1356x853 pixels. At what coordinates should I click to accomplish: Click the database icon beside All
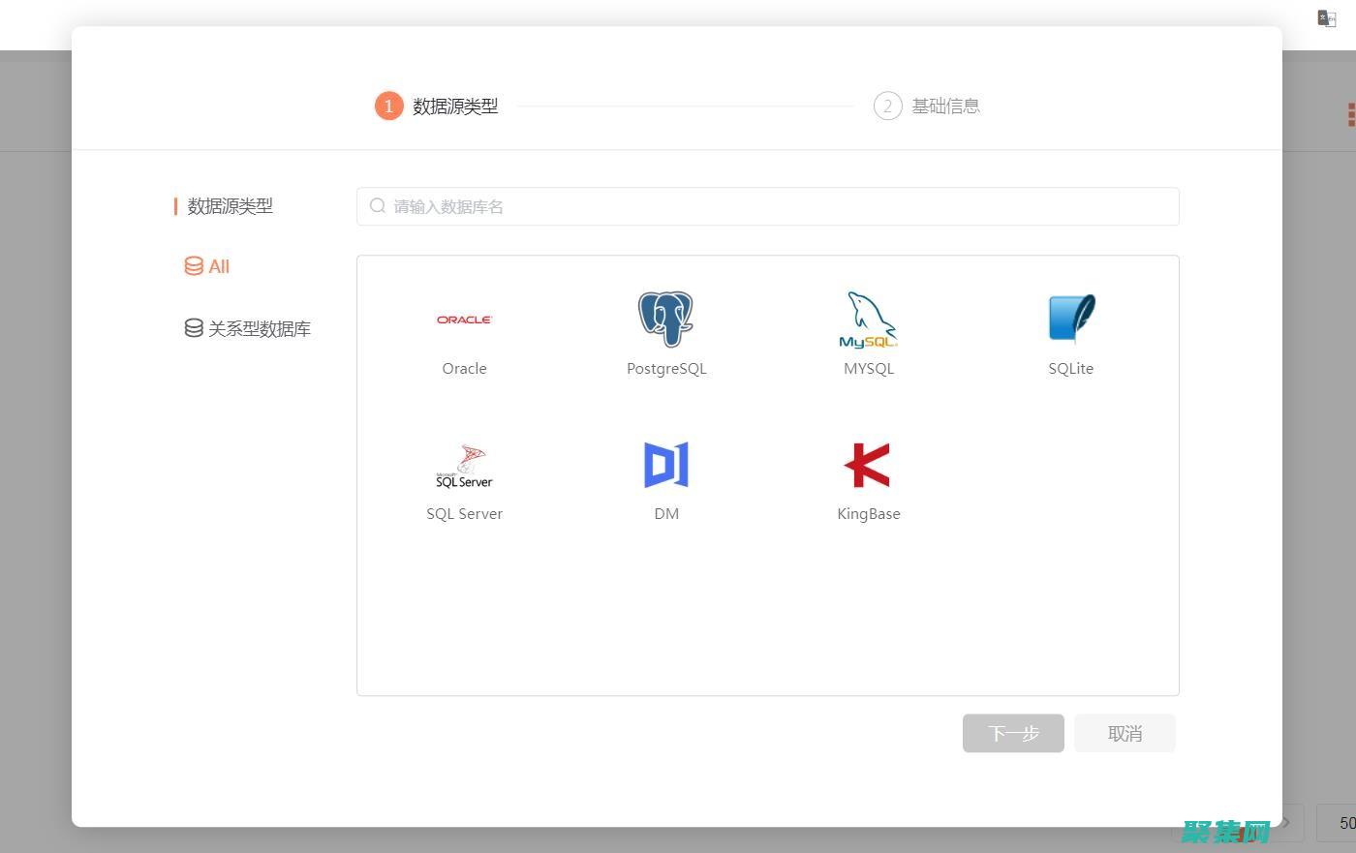(x=193, y=266)
